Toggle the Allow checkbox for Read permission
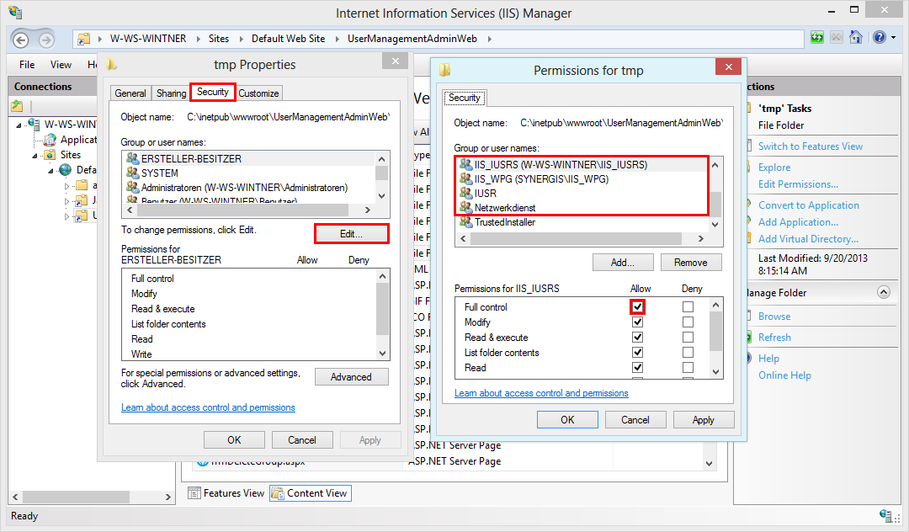Image resolution: width=909 pixels, height=532 pixels. 638,368
